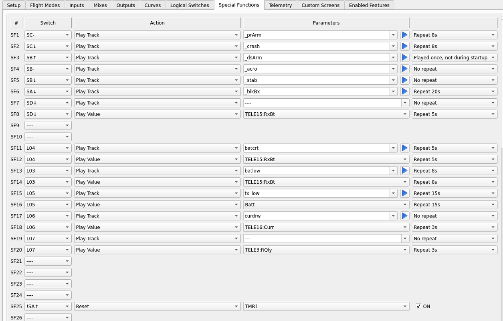
Task: Play the _crash track preview in SF2
Action: click(x=404, y=46)
